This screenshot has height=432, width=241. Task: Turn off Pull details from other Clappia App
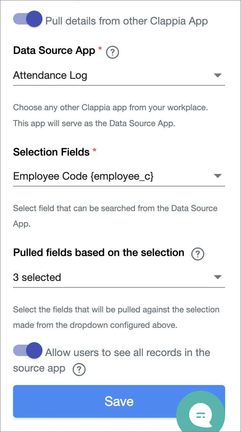[27, 19]
